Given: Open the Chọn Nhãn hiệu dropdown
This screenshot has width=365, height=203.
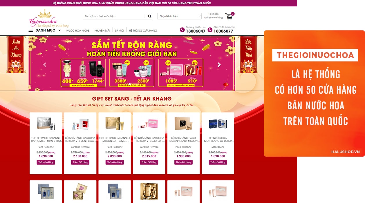Looking at the screenshot, I should (x=179, y=16).
